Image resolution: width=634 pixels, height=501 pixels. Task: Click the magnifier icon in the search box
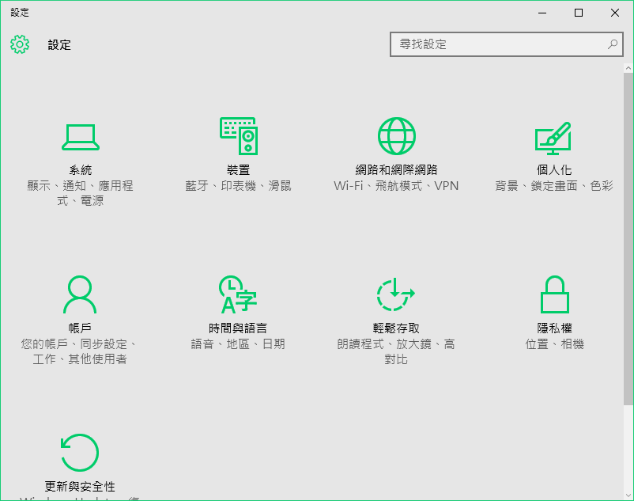click(x=613, y=44)
